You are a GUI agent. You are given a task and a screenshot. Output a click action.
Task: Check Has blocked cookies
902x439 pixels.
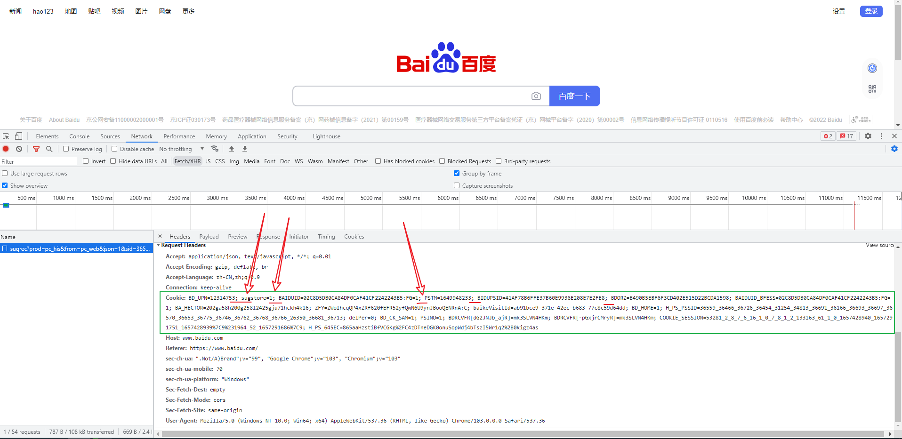pyautogui.click(x=378, y=161)
